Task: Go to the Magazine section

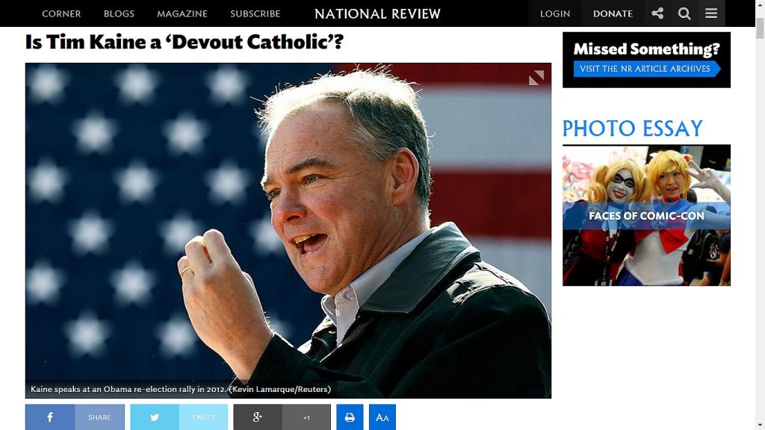Action: [182, 13]
